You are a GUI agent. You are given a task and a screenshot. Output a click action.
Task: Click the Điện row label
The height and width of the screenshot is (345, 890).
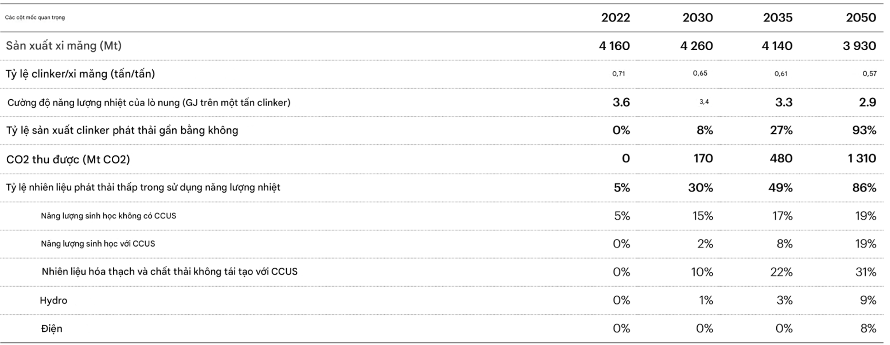[x=52, y=328]
